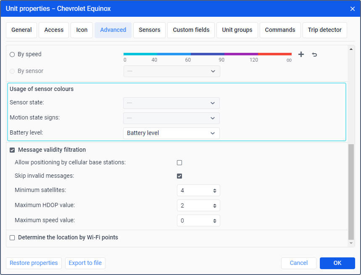
Task: Expand the Sensor state dropdown
Action: 171,103
